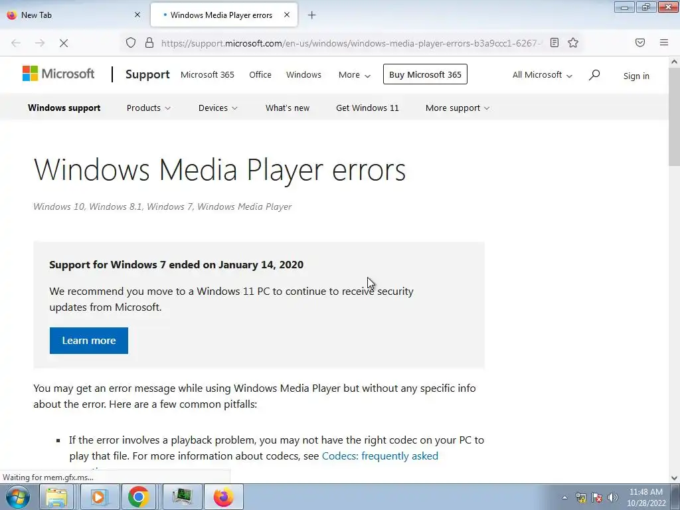This screenshot has width=680, height=510.
Task: Click the page scrollbar up arrow
Action: click(675, 62)
